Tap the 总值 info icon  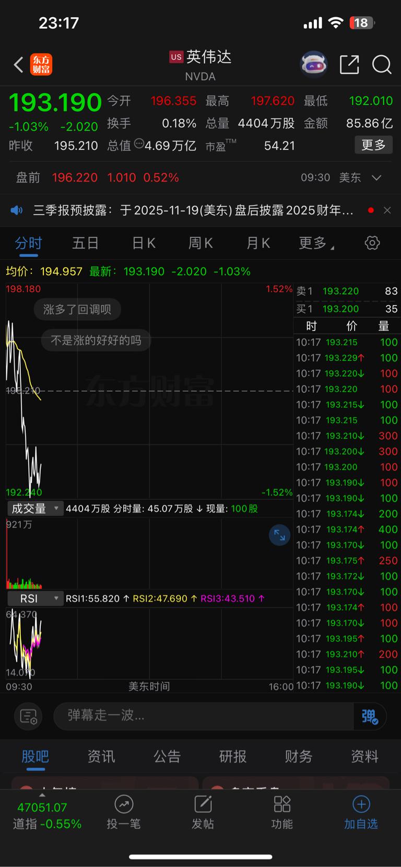[x=139, y=143]
